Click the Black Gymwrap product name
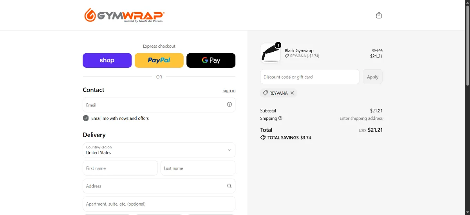The image size is (470, 215). tap(299, 51)
